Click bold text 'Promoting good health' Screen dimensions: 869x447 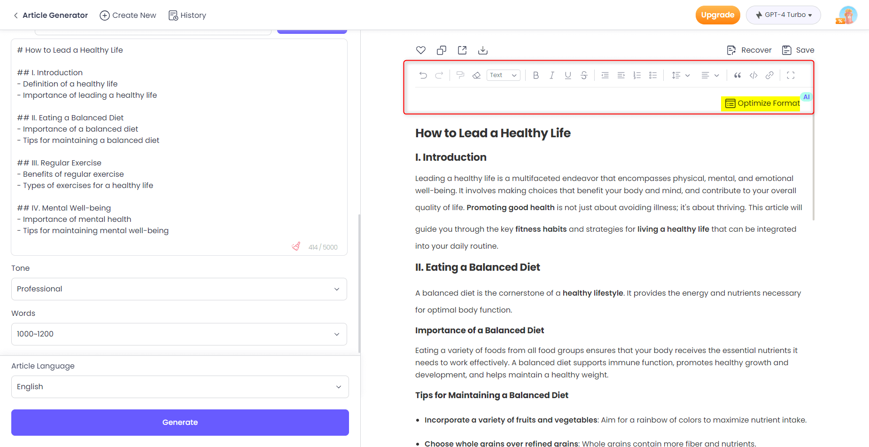[x=511, y=208]
